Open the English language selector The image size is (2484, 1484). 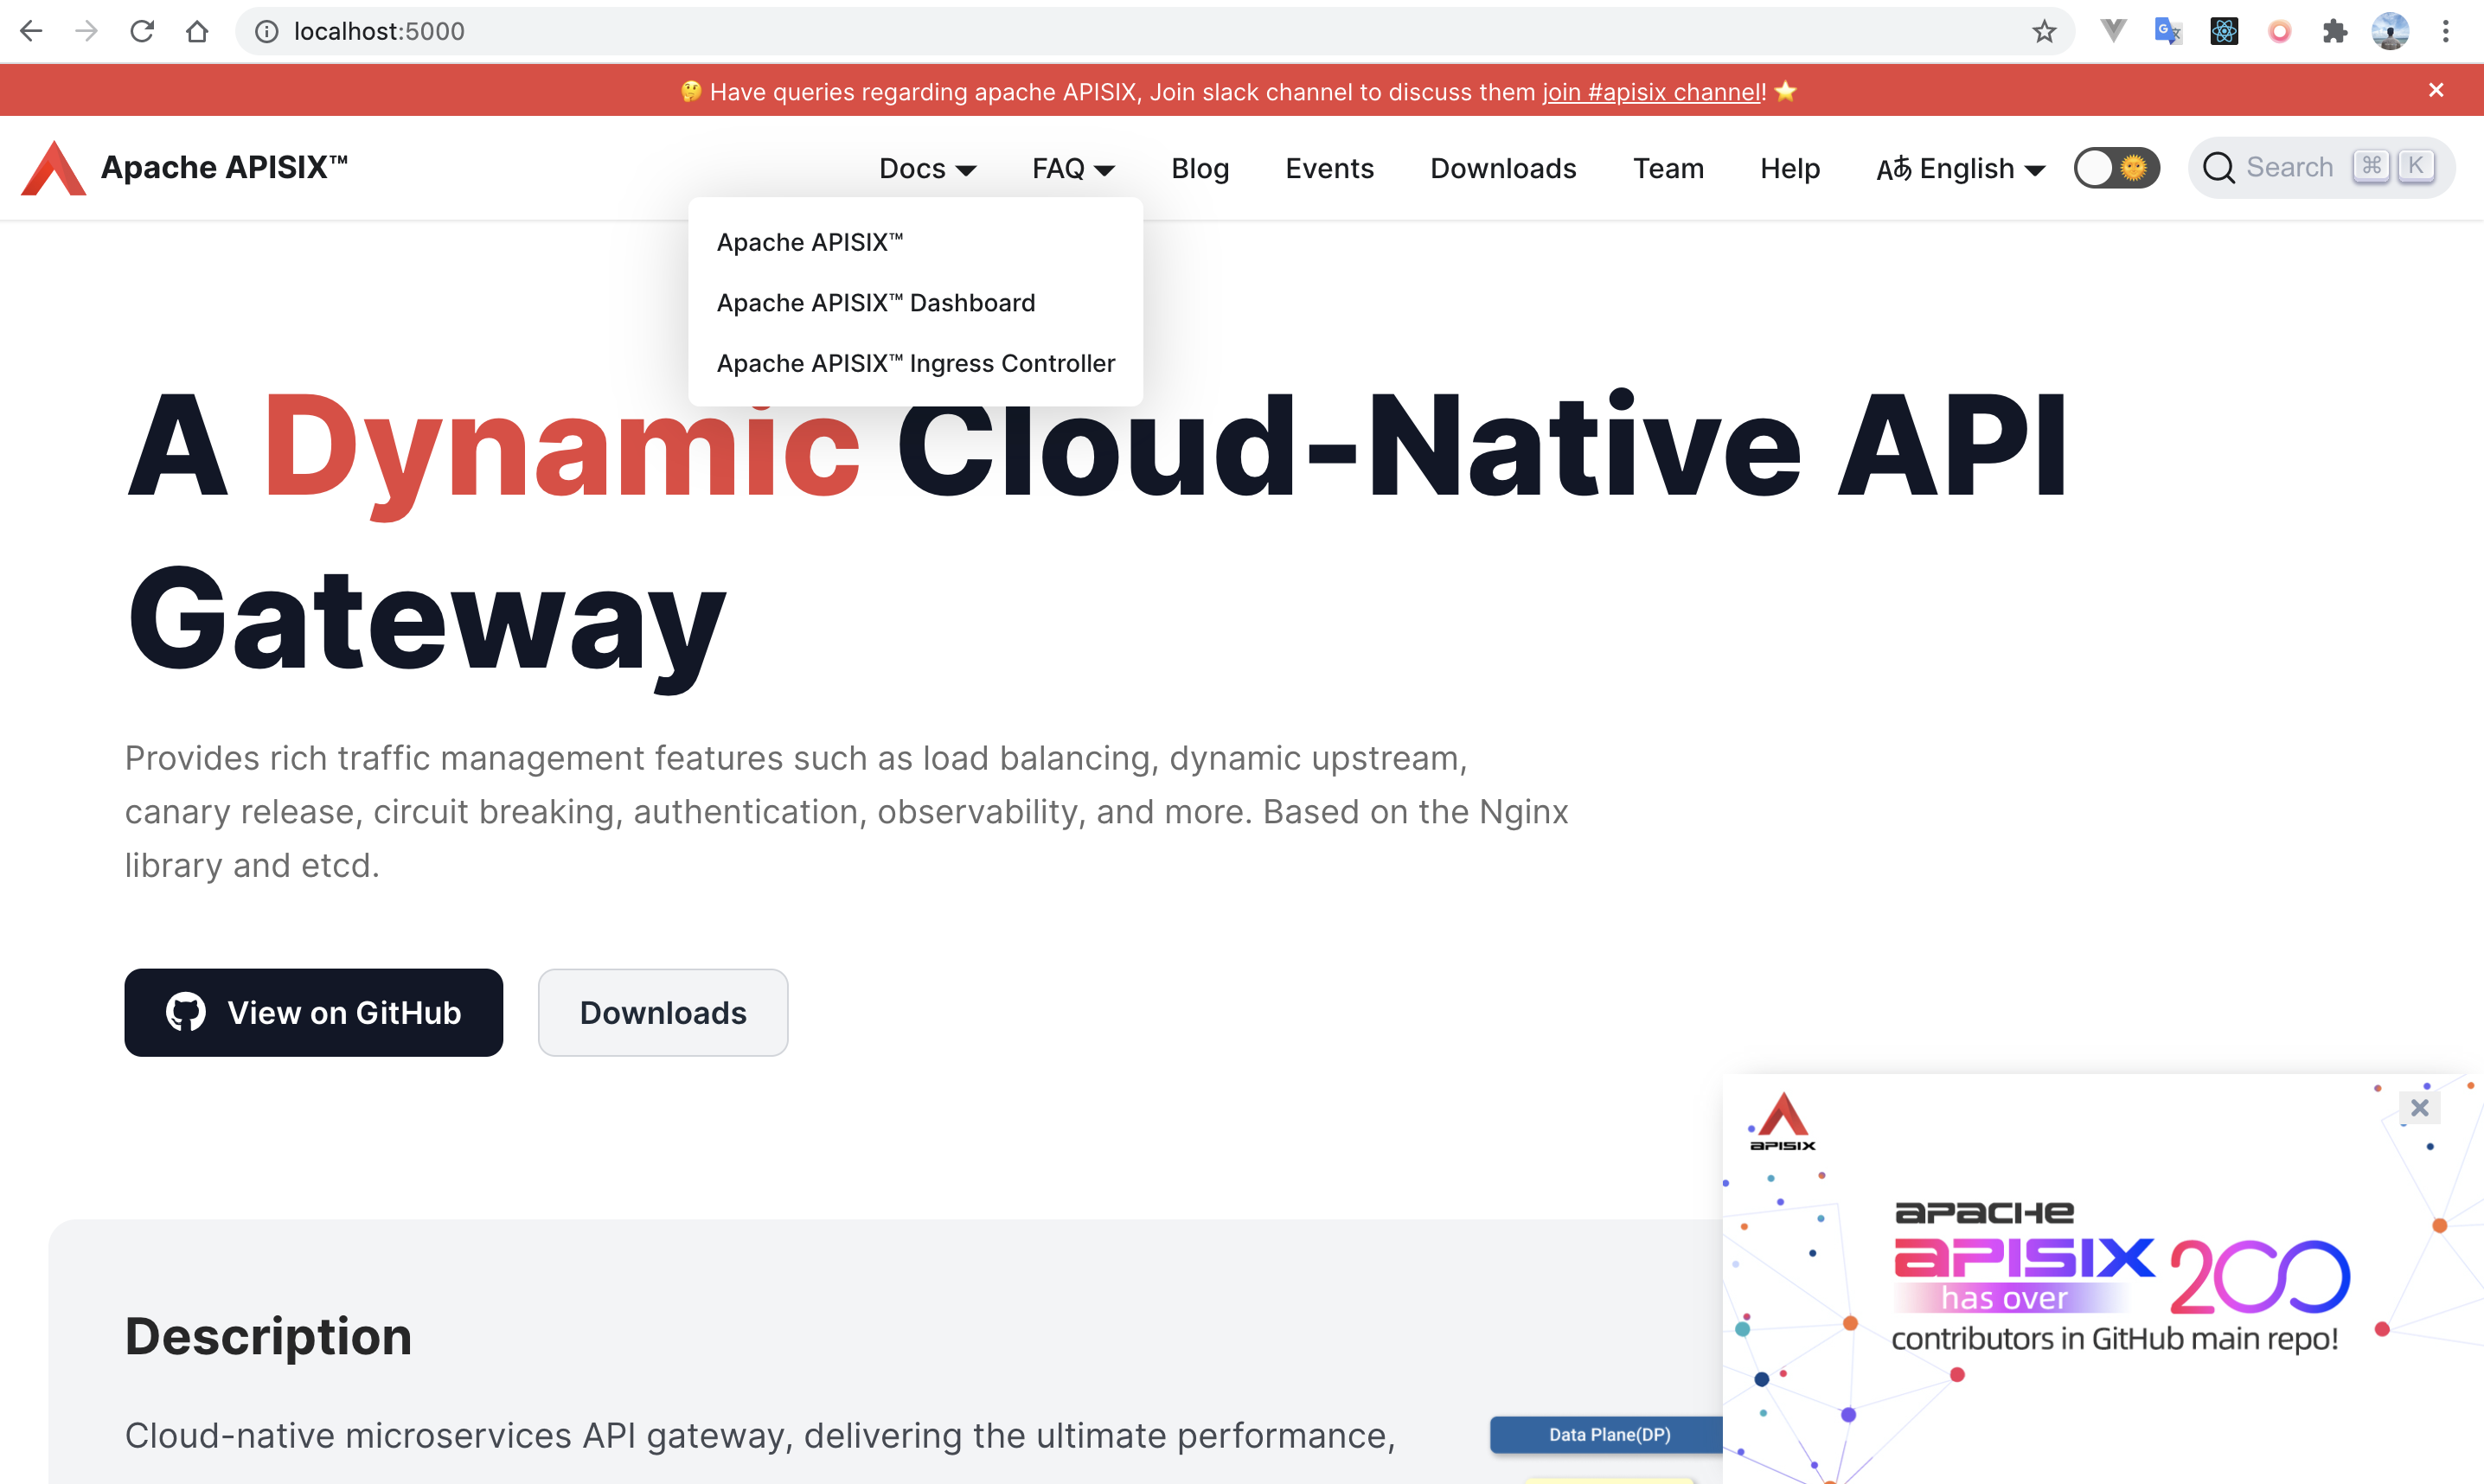(1960, 168)
